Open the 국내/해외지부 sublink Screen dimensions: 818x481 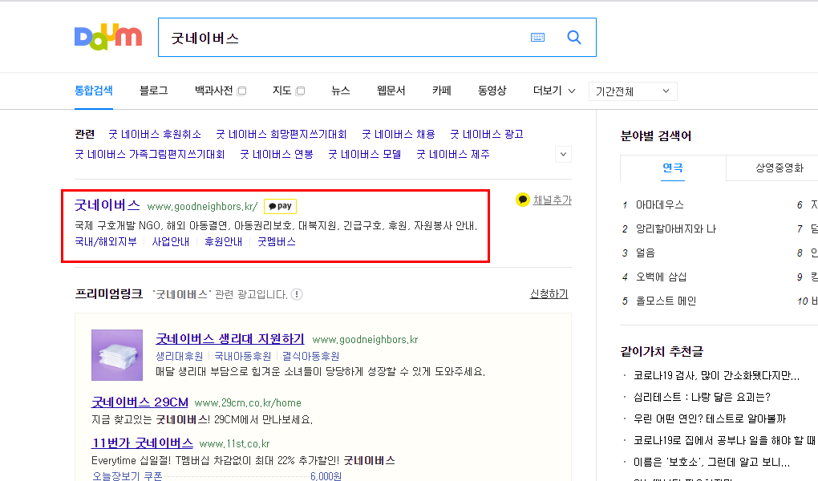click(106, 242)
